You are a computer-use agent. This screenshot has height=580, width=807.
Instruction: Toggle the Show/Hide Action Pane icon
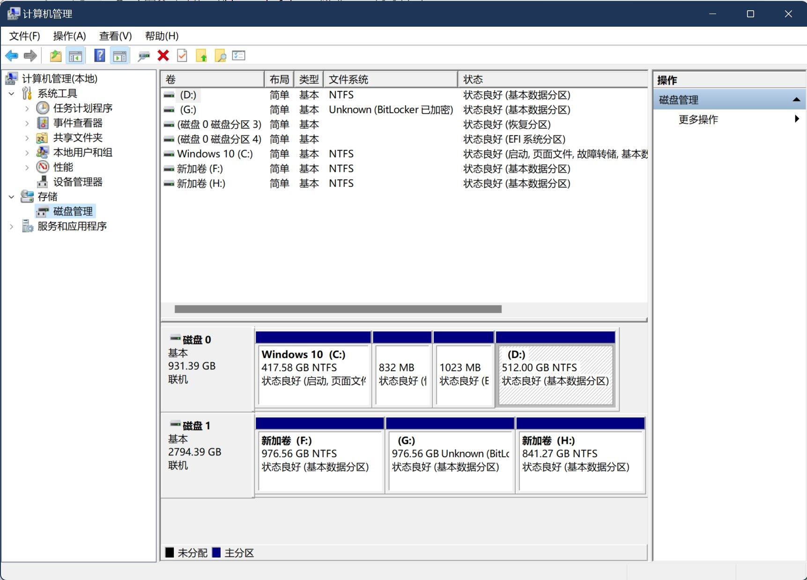(x=120, y=56)
